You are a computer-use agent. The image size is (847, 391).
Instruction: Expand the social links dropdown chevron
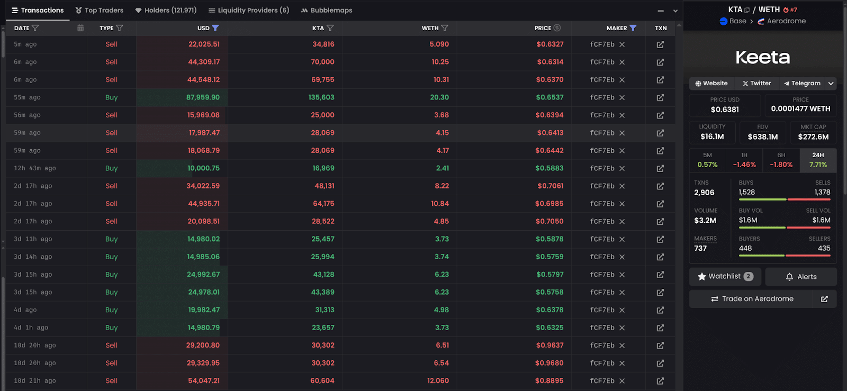coord(831,84)
